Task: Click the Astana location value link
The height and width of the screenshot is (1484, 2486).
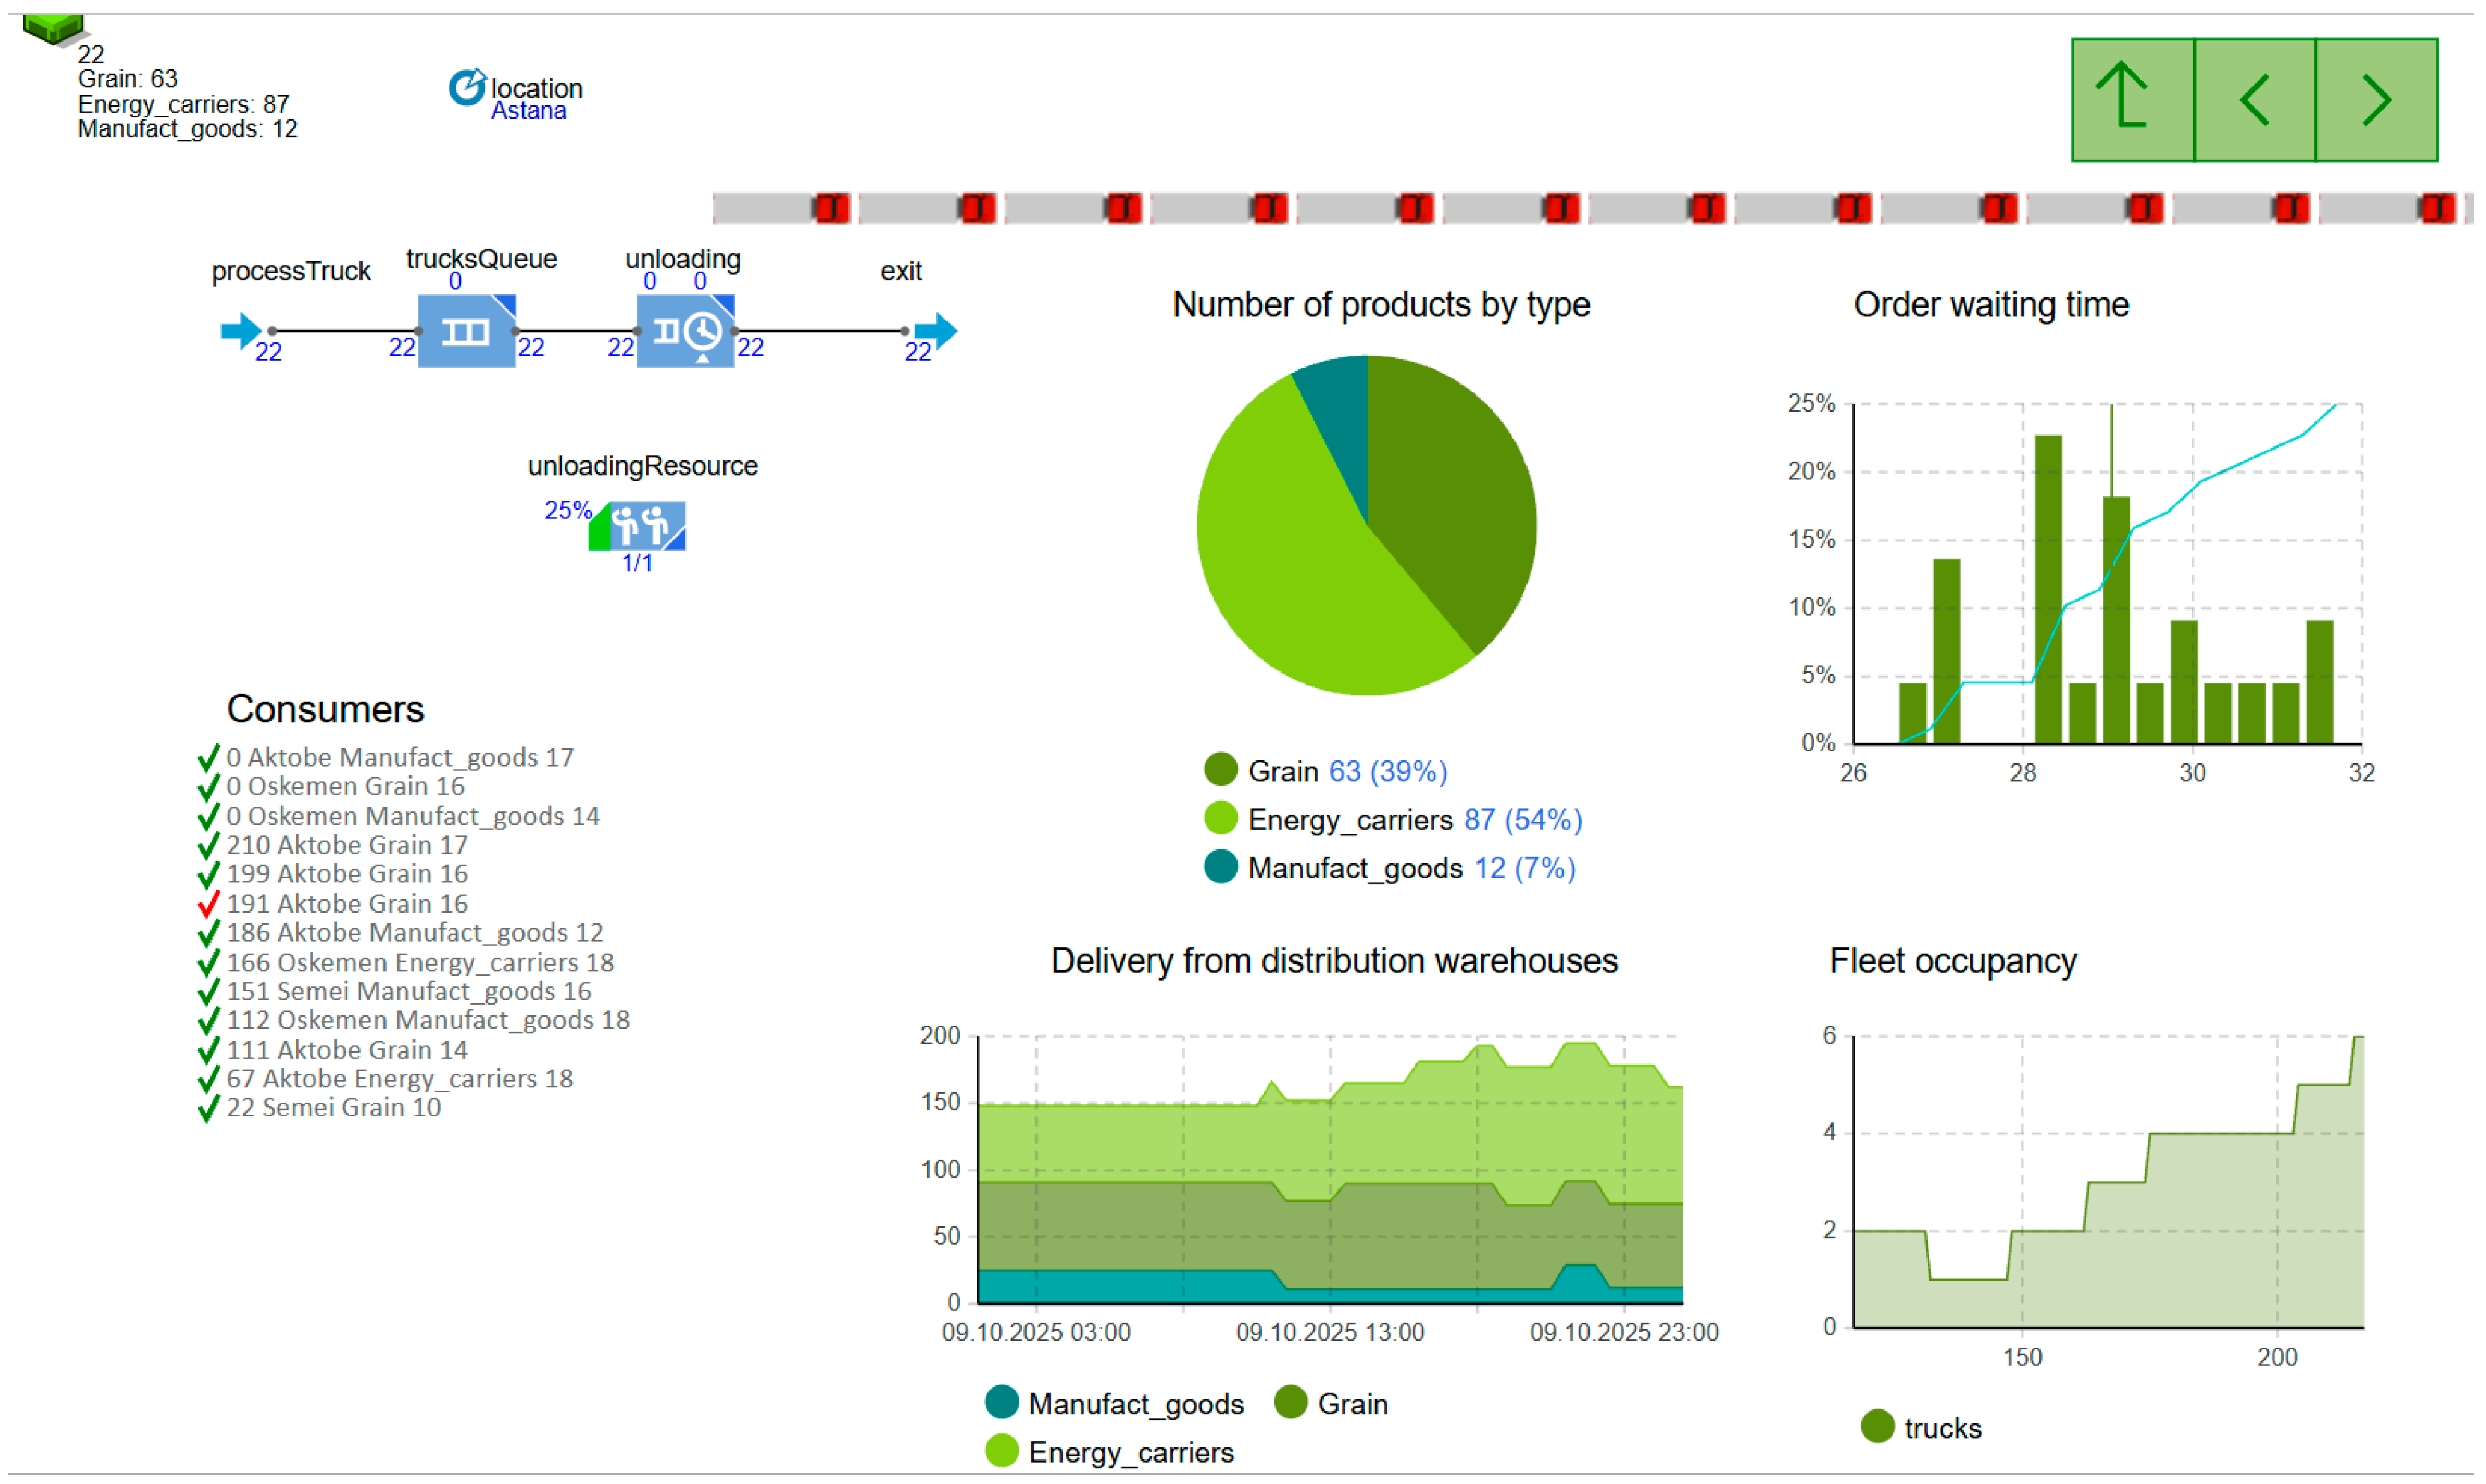Action: pyautogui.click(x=528, y=111)
